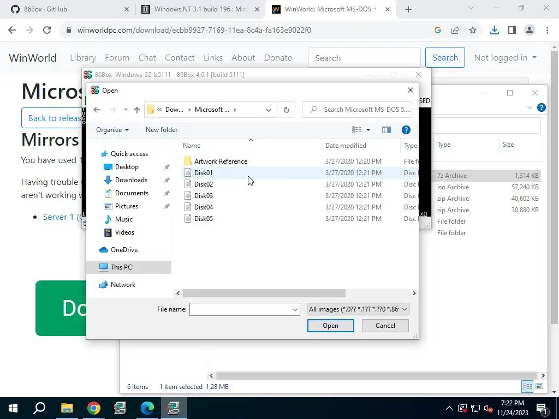Open Quick access in navigation pane

pyautogui.click(x=129, y=153)
